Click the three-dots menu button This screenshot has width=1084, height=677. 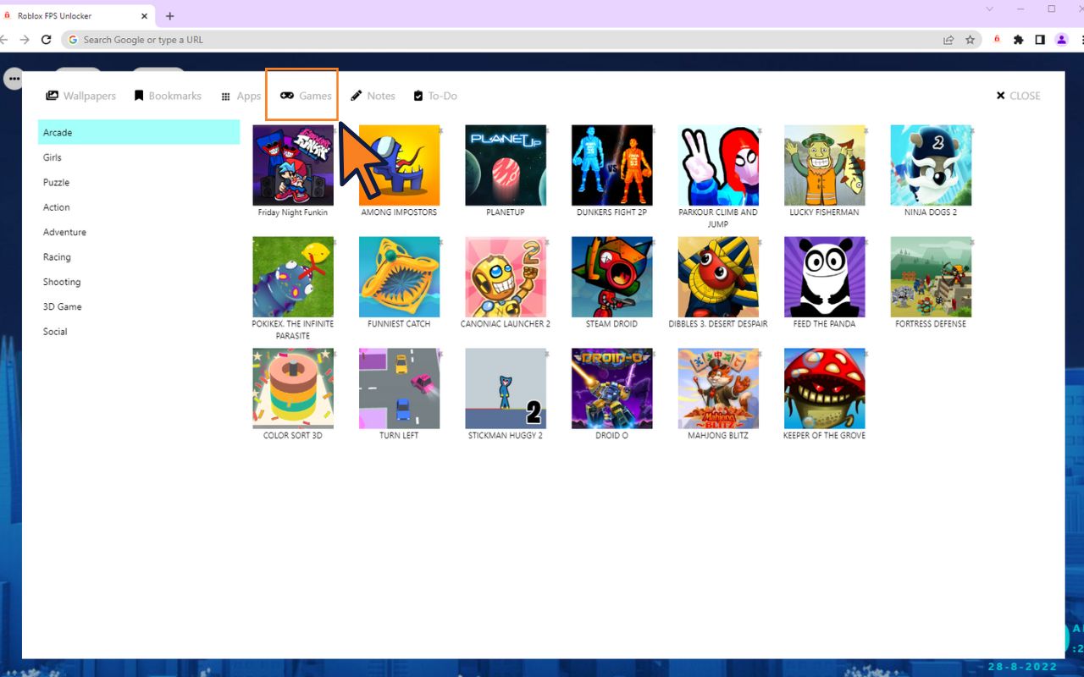point(14,79)
